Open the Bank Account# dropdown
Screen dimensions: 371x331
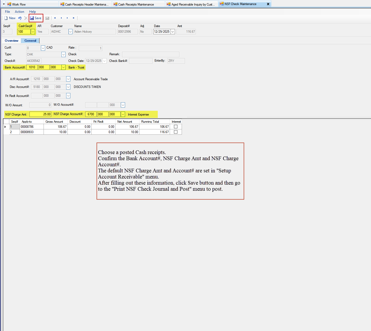point(63,67)
